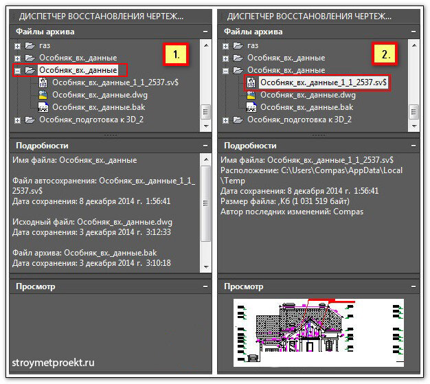The height and width of the screenshot is (384, 430).
Task: Select Особняк_подготовка к 3D_2 label, left panel
Action: (91, 120)
